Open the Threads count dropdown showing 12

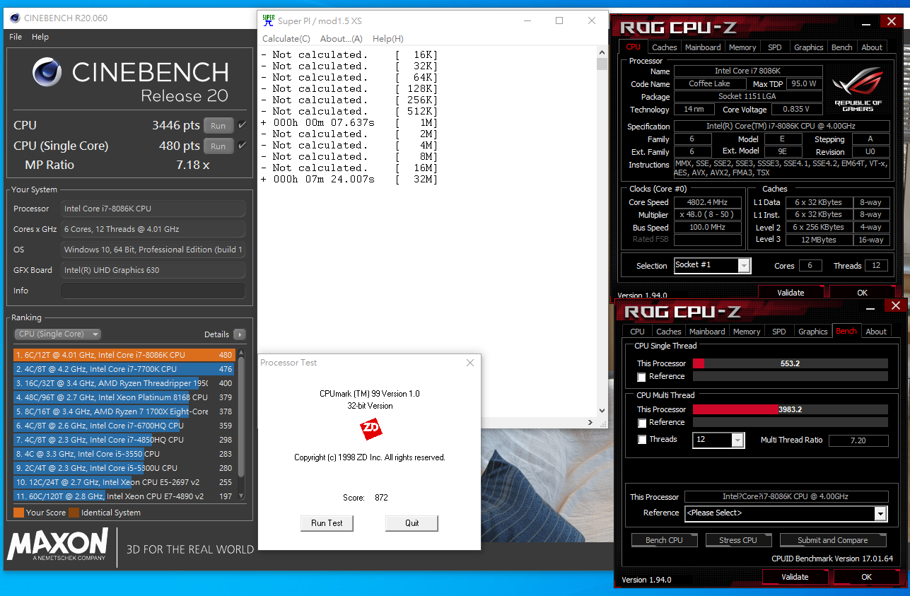(718, 440)
